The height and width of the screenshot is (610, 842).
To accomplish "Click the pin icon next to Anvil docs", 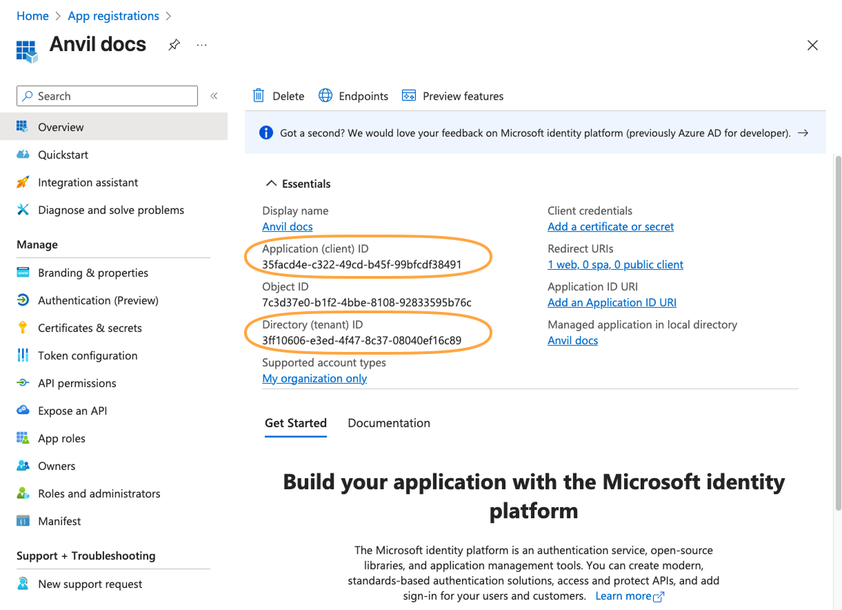I will coord(174,45).
